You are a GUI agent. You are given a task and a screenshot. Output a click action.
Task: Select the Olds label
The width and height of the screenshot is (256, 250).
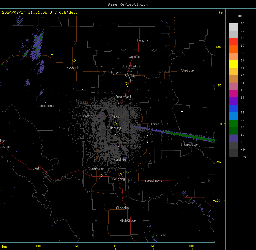tap(115, 117)
